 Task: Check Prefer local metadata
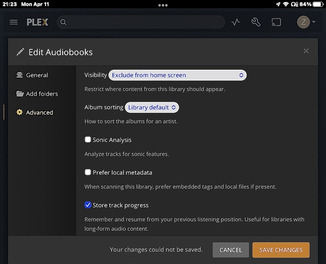[x=88, y=172]
